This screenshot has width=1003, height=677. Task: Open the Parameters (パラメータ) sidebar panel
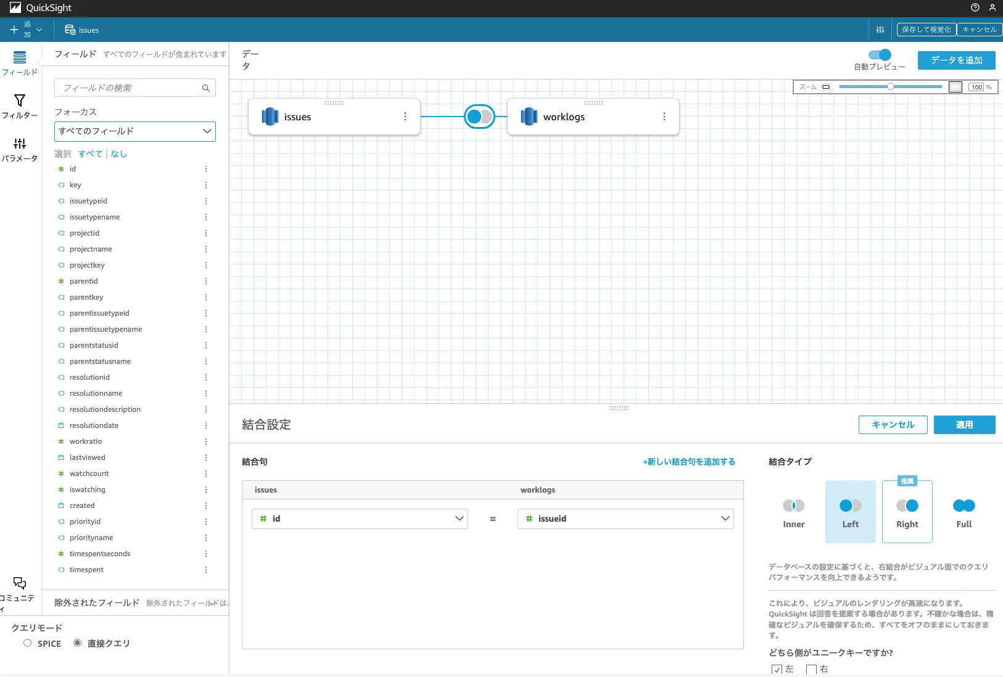click(20, 150)
